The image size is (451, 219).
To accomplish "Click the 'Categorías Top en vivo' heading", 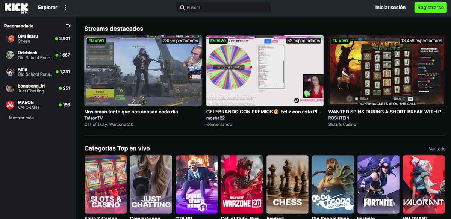I will 117,148.
